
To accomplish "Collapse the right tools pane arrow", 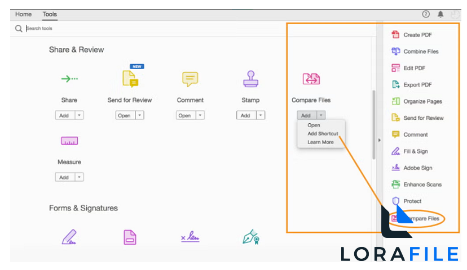I will 380,140.
